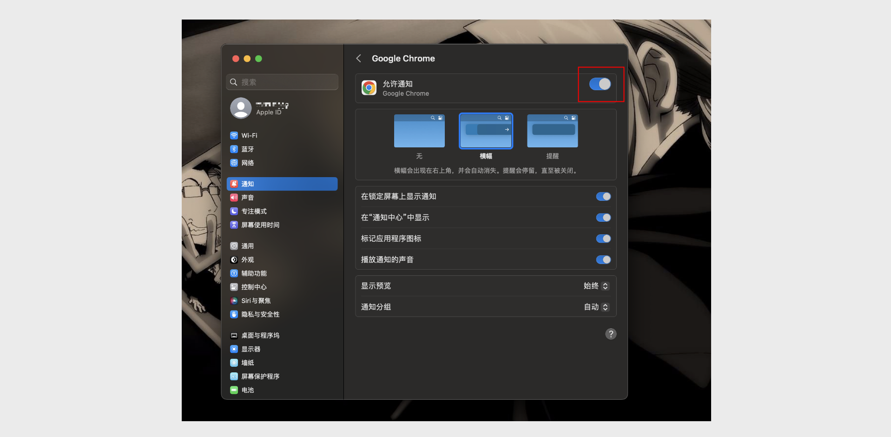This screenshot has width=891, height=437.
Task: Minimize the System Settings window
Action: click(247, 59)
